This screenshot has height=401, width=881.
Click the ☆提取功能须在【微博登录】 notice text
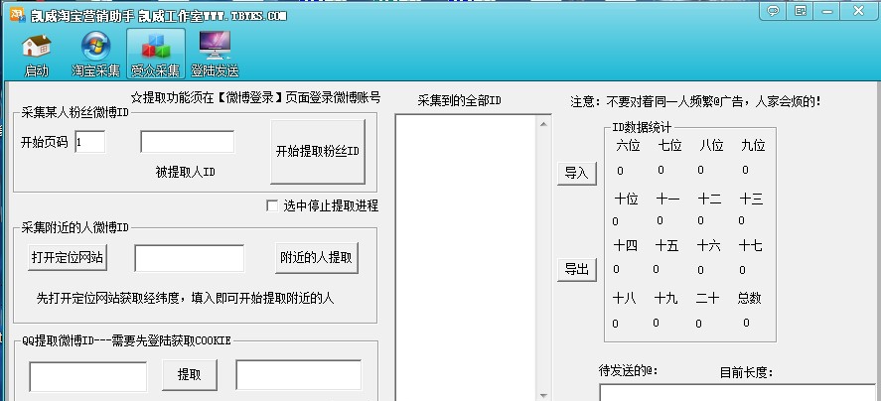coord(256,97)
